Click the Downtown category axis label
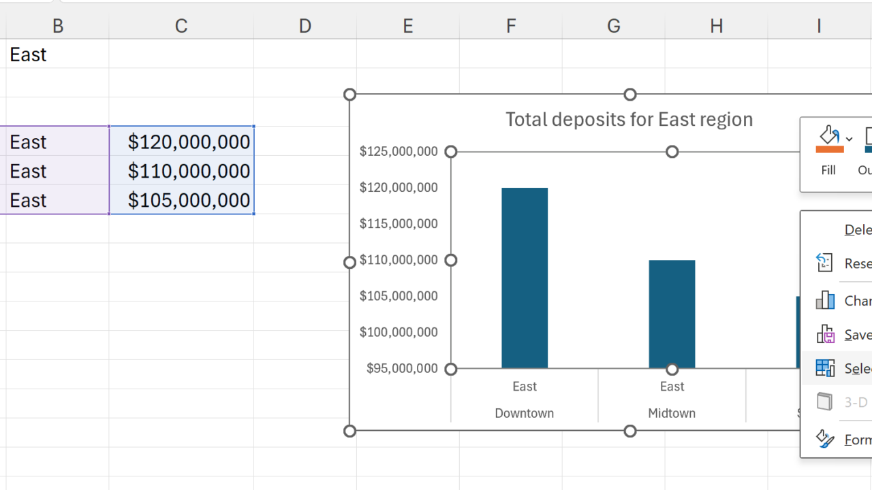 (x=524, y=413)
